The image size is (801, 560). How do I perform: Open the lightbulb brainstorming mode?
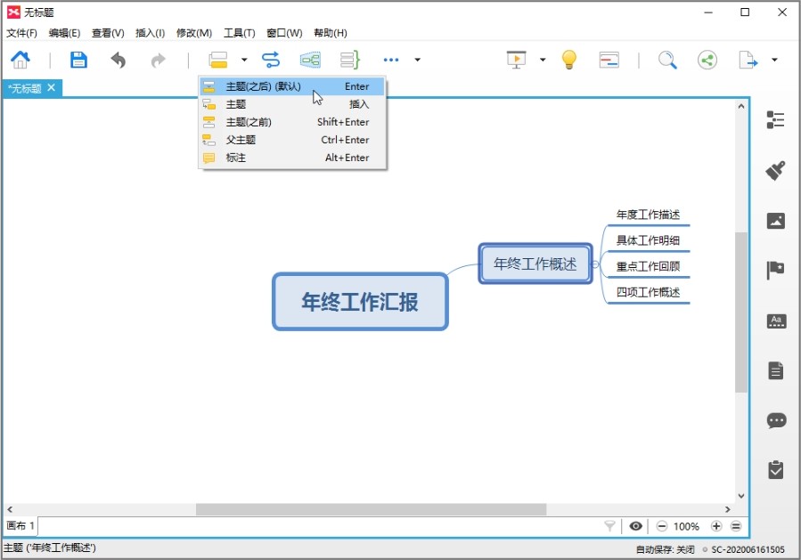(x=569, y=60)
